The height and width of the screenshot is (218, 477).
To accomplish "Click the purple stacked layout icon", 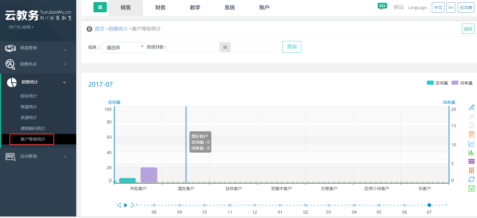I will point(471,161).
